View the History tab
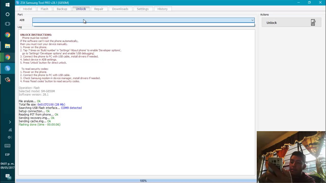 click(x=162, y=9)
